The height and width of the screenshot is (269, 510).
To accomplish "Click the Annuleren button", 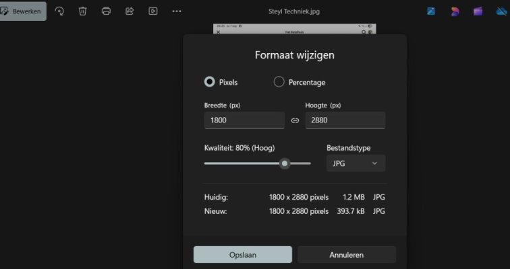I will (x=346, y=255).
